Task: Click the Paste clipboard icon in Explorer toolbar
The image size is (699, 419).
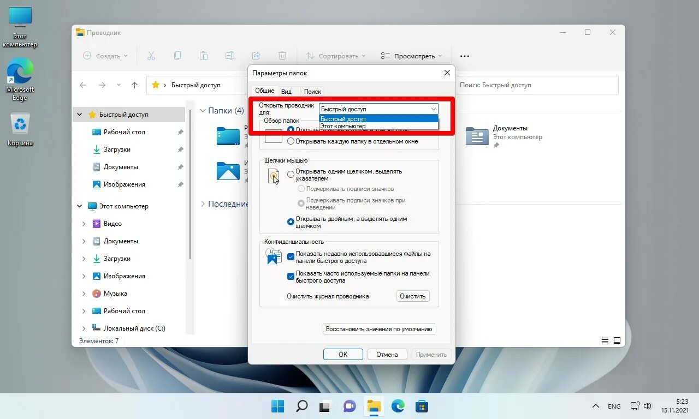Action: (204, 56)
